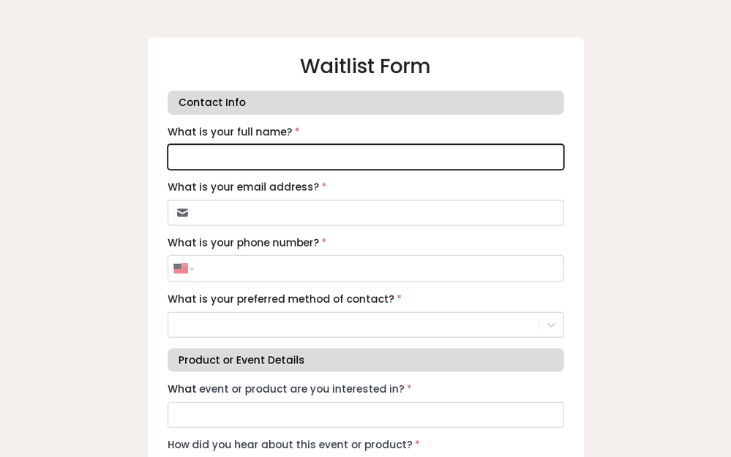Click the preferred method of contact label
Image resolution: width=731 pixels, height=457 pixels.
click(280, 299)
